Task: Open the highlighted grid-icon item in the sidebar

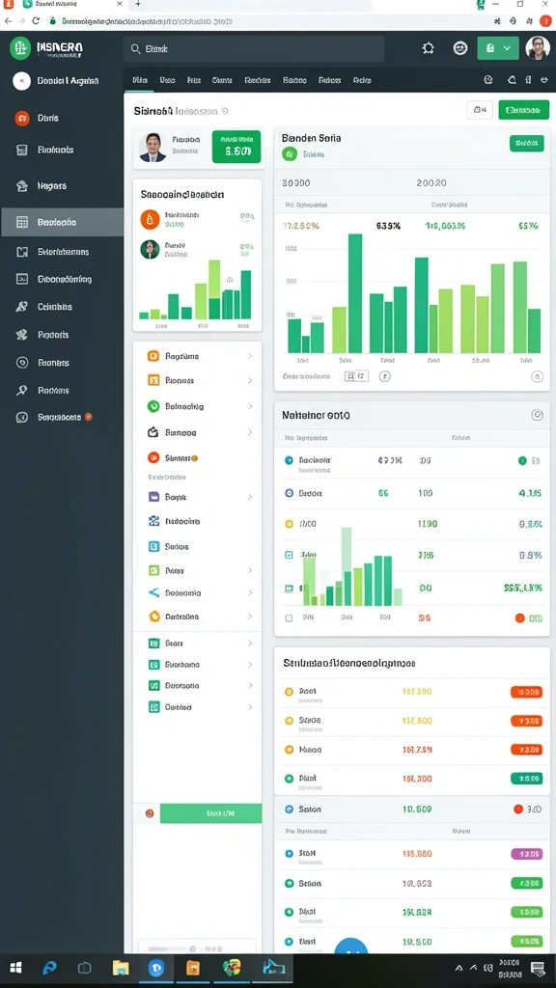Action: point(62,222)
